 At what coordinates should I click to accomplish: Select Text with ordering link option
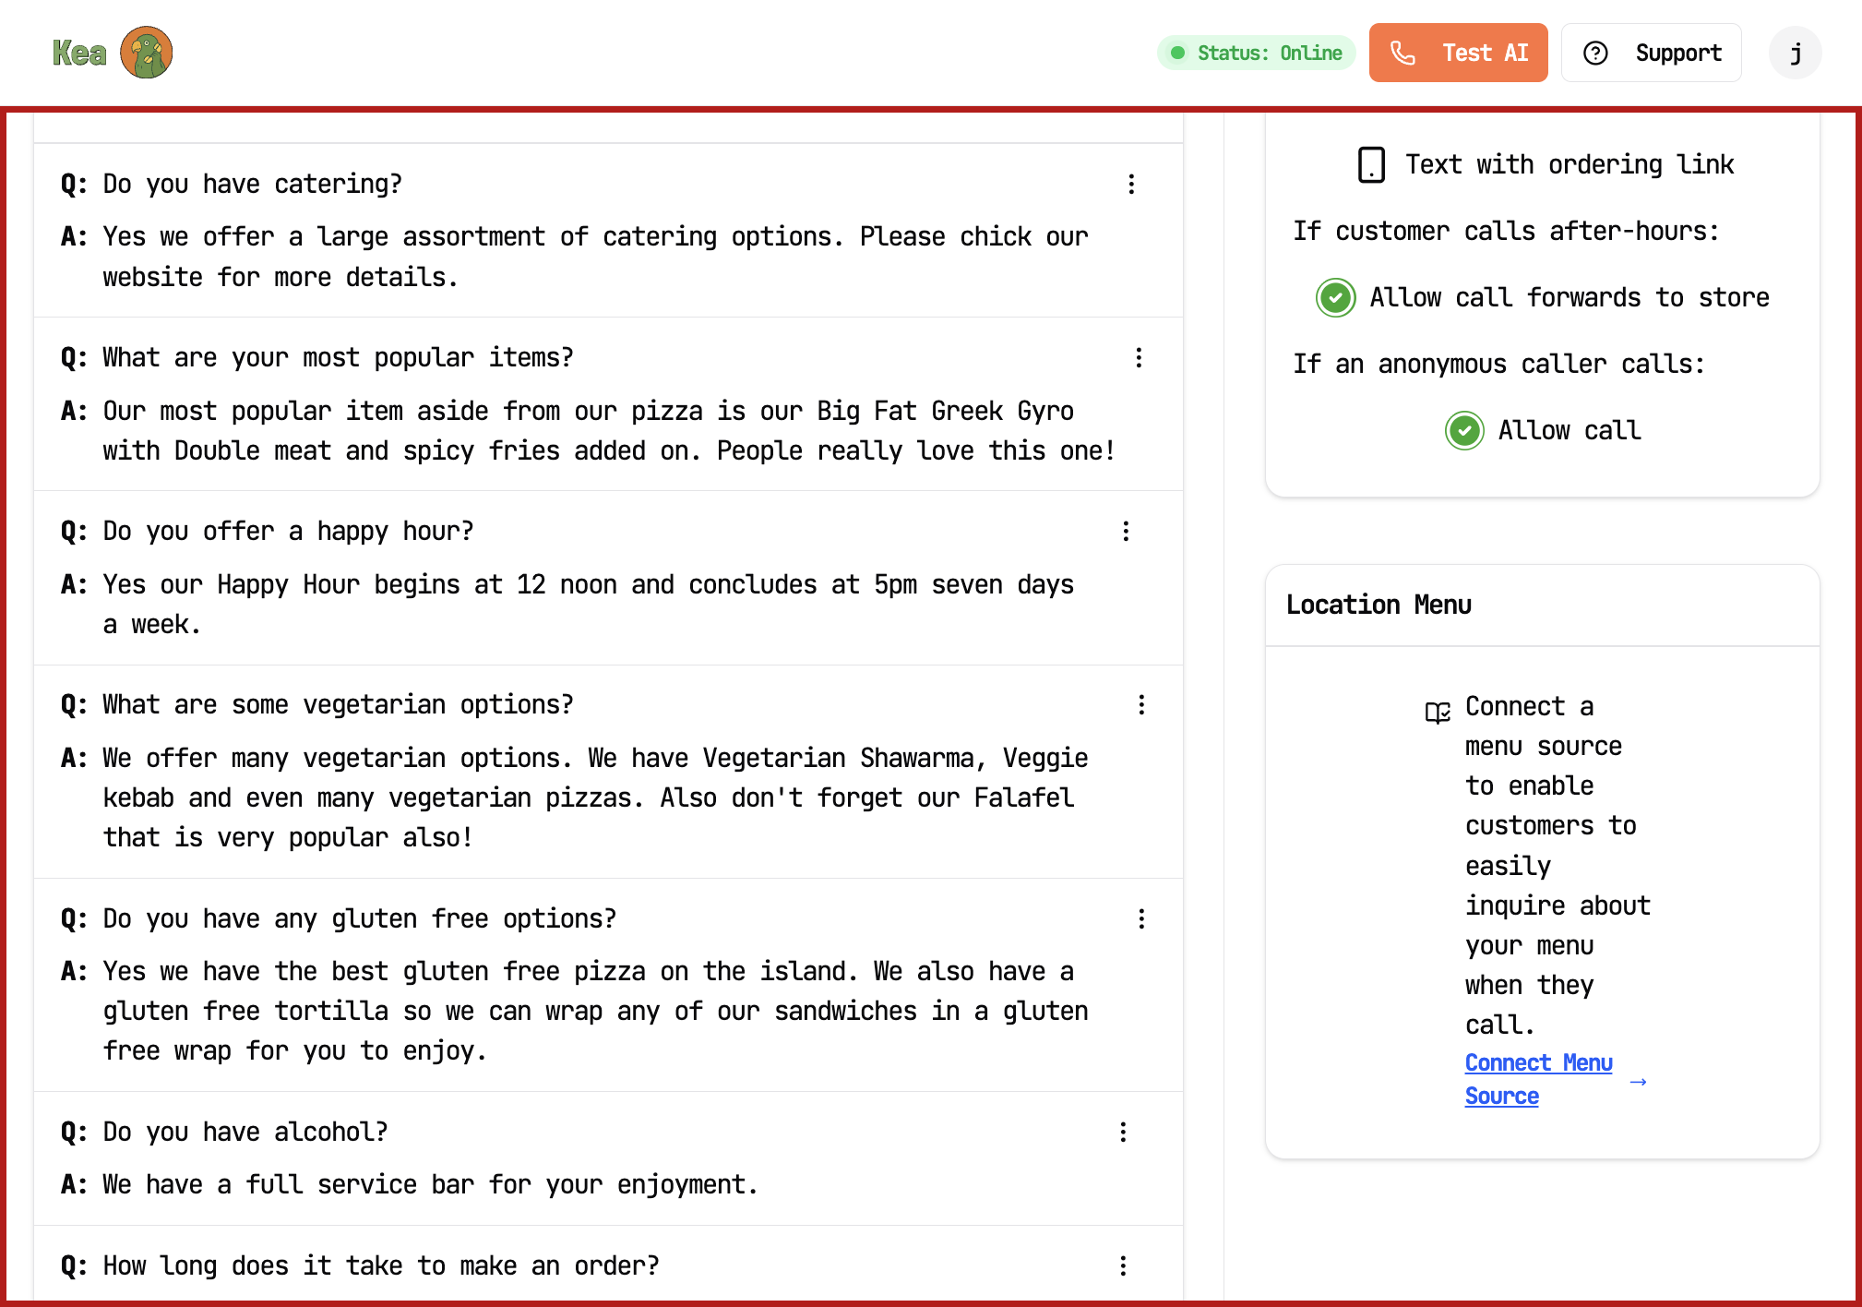[x=1570, y=165]
